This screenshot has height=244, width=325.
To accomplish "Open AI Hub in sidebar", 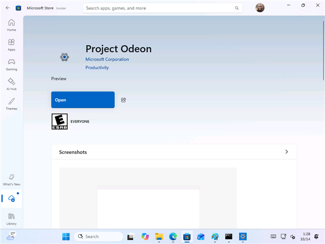I will pyautogui.click(x=11, y=84).
